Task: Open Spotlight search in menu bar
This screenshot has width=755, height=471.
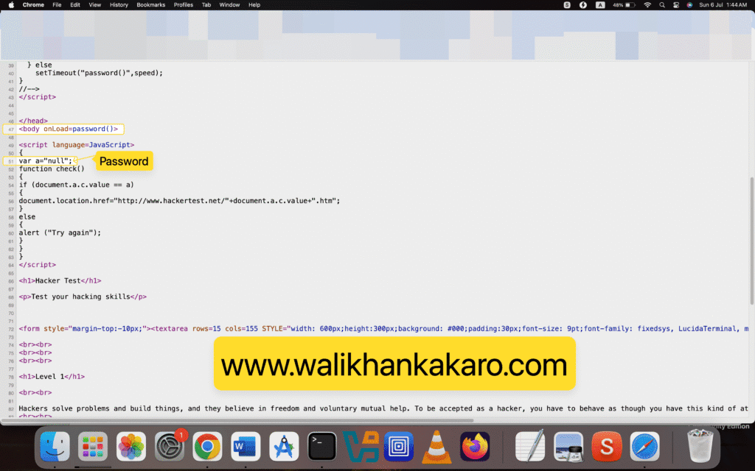Action: 662,5
